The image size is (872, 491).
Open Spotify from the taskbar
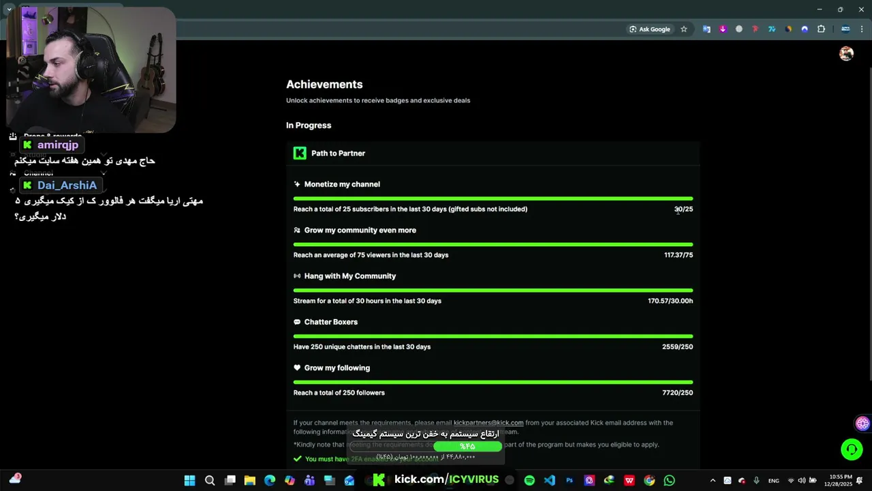[x=529, y=480]
